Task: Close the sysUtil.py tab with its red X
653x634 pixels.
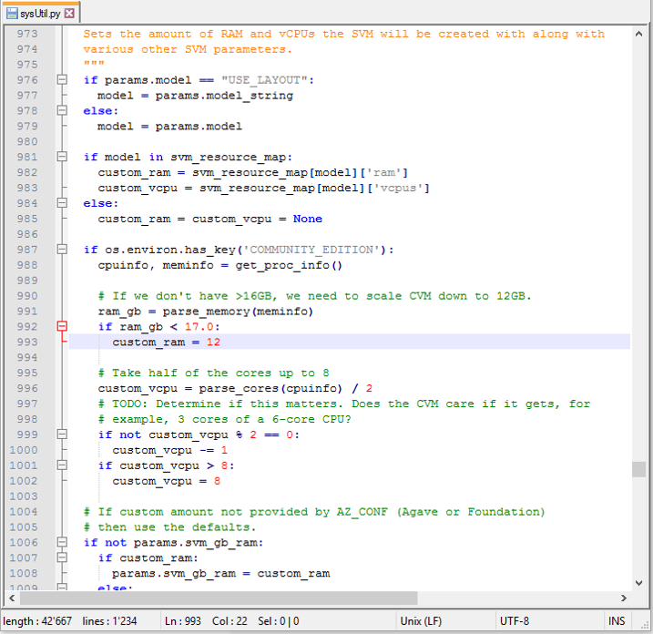Action: point(70,14)
